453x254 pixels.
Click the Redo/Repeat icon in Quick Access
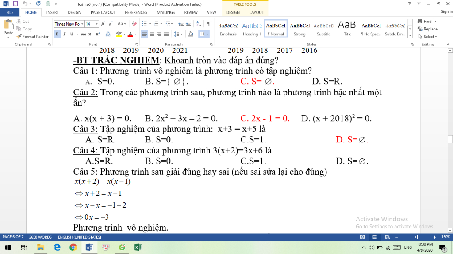(38, 4)
